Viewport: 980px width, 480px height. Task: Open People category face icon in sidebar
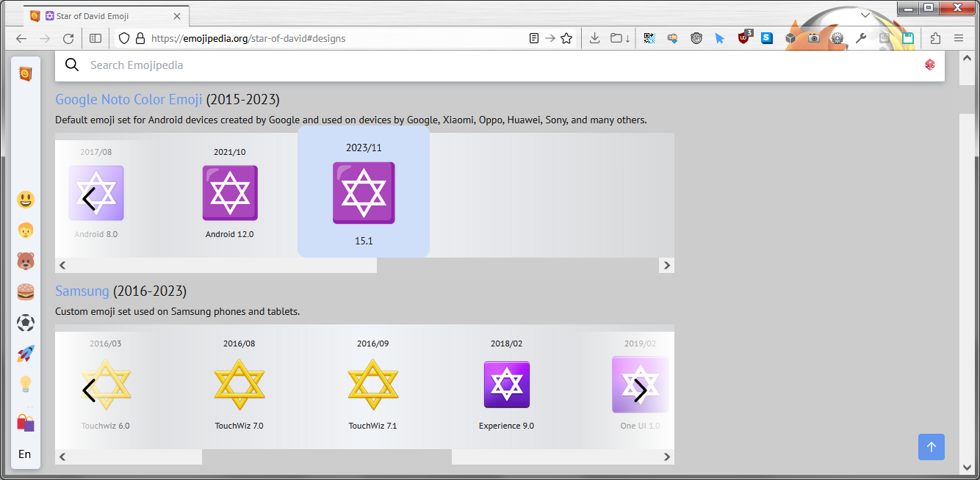coord(26,230)
